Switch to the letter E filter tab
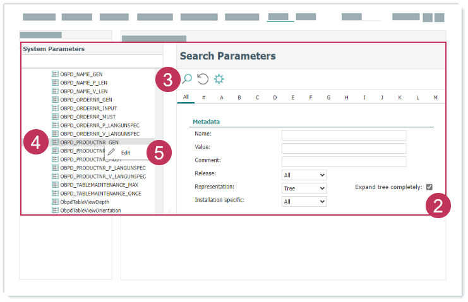 coord(292,97)
